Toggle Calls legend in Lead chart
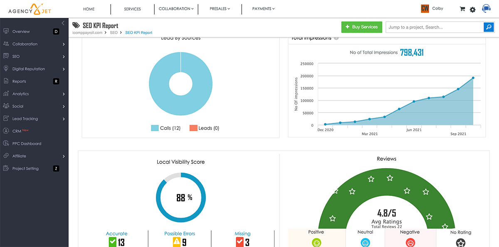Image resolution: width=499 pixels, height=247 pixels. point(166,128)
